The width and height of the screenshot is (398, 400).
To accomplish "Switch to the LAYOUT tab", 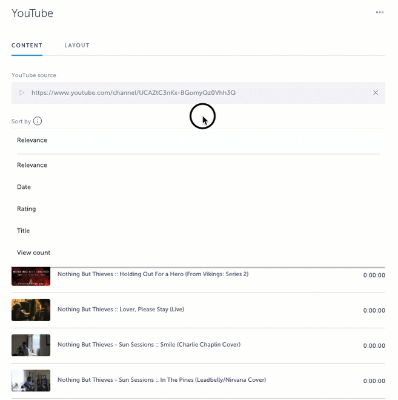I will 77,46.
